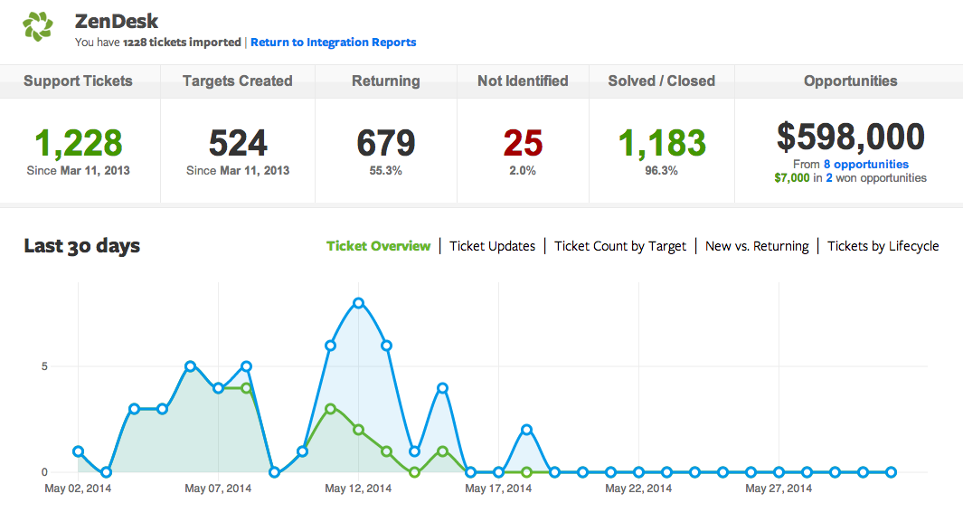Click the $598,000 opportunities amount
Image resolution: width=963 pixels, height=522 pixels.
[851, 137]
